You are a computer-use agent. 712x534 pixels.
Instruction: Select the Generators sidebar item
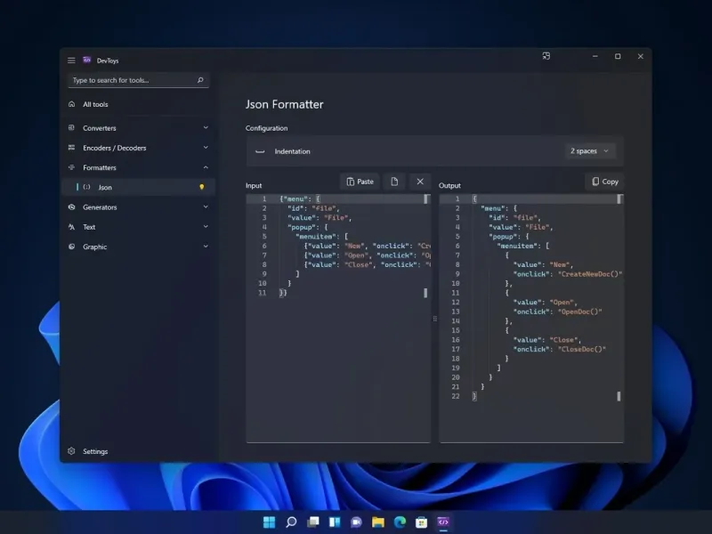138,206
